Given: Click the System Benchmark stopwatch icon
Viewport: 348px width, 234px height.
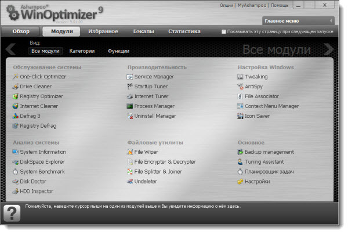Looking at the screenshot, I should [x=16, y=171].
